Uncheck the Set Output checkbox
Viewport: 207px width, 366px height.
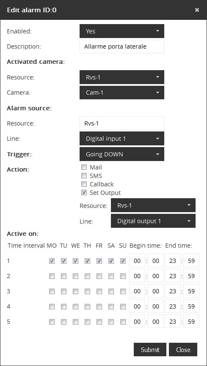coord(84,193)
